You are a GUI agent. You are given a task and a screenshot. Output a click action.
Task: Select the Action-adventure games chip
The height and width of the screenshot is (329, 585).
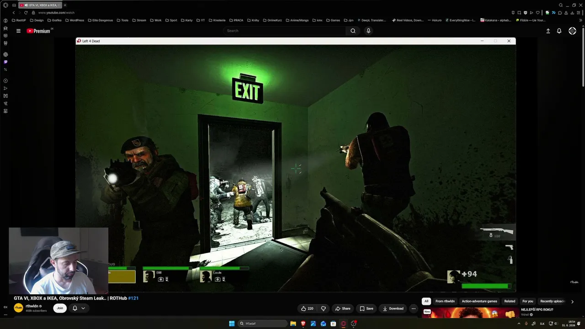tap(479, 301)
